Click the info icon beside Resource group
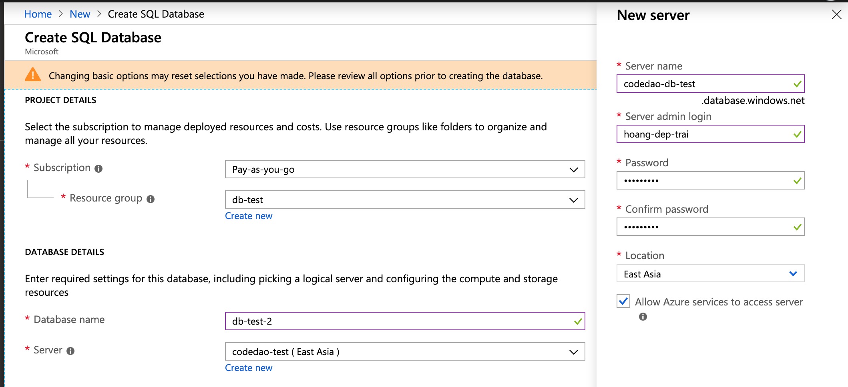848x387 pixels. click(x=151, y=199)
